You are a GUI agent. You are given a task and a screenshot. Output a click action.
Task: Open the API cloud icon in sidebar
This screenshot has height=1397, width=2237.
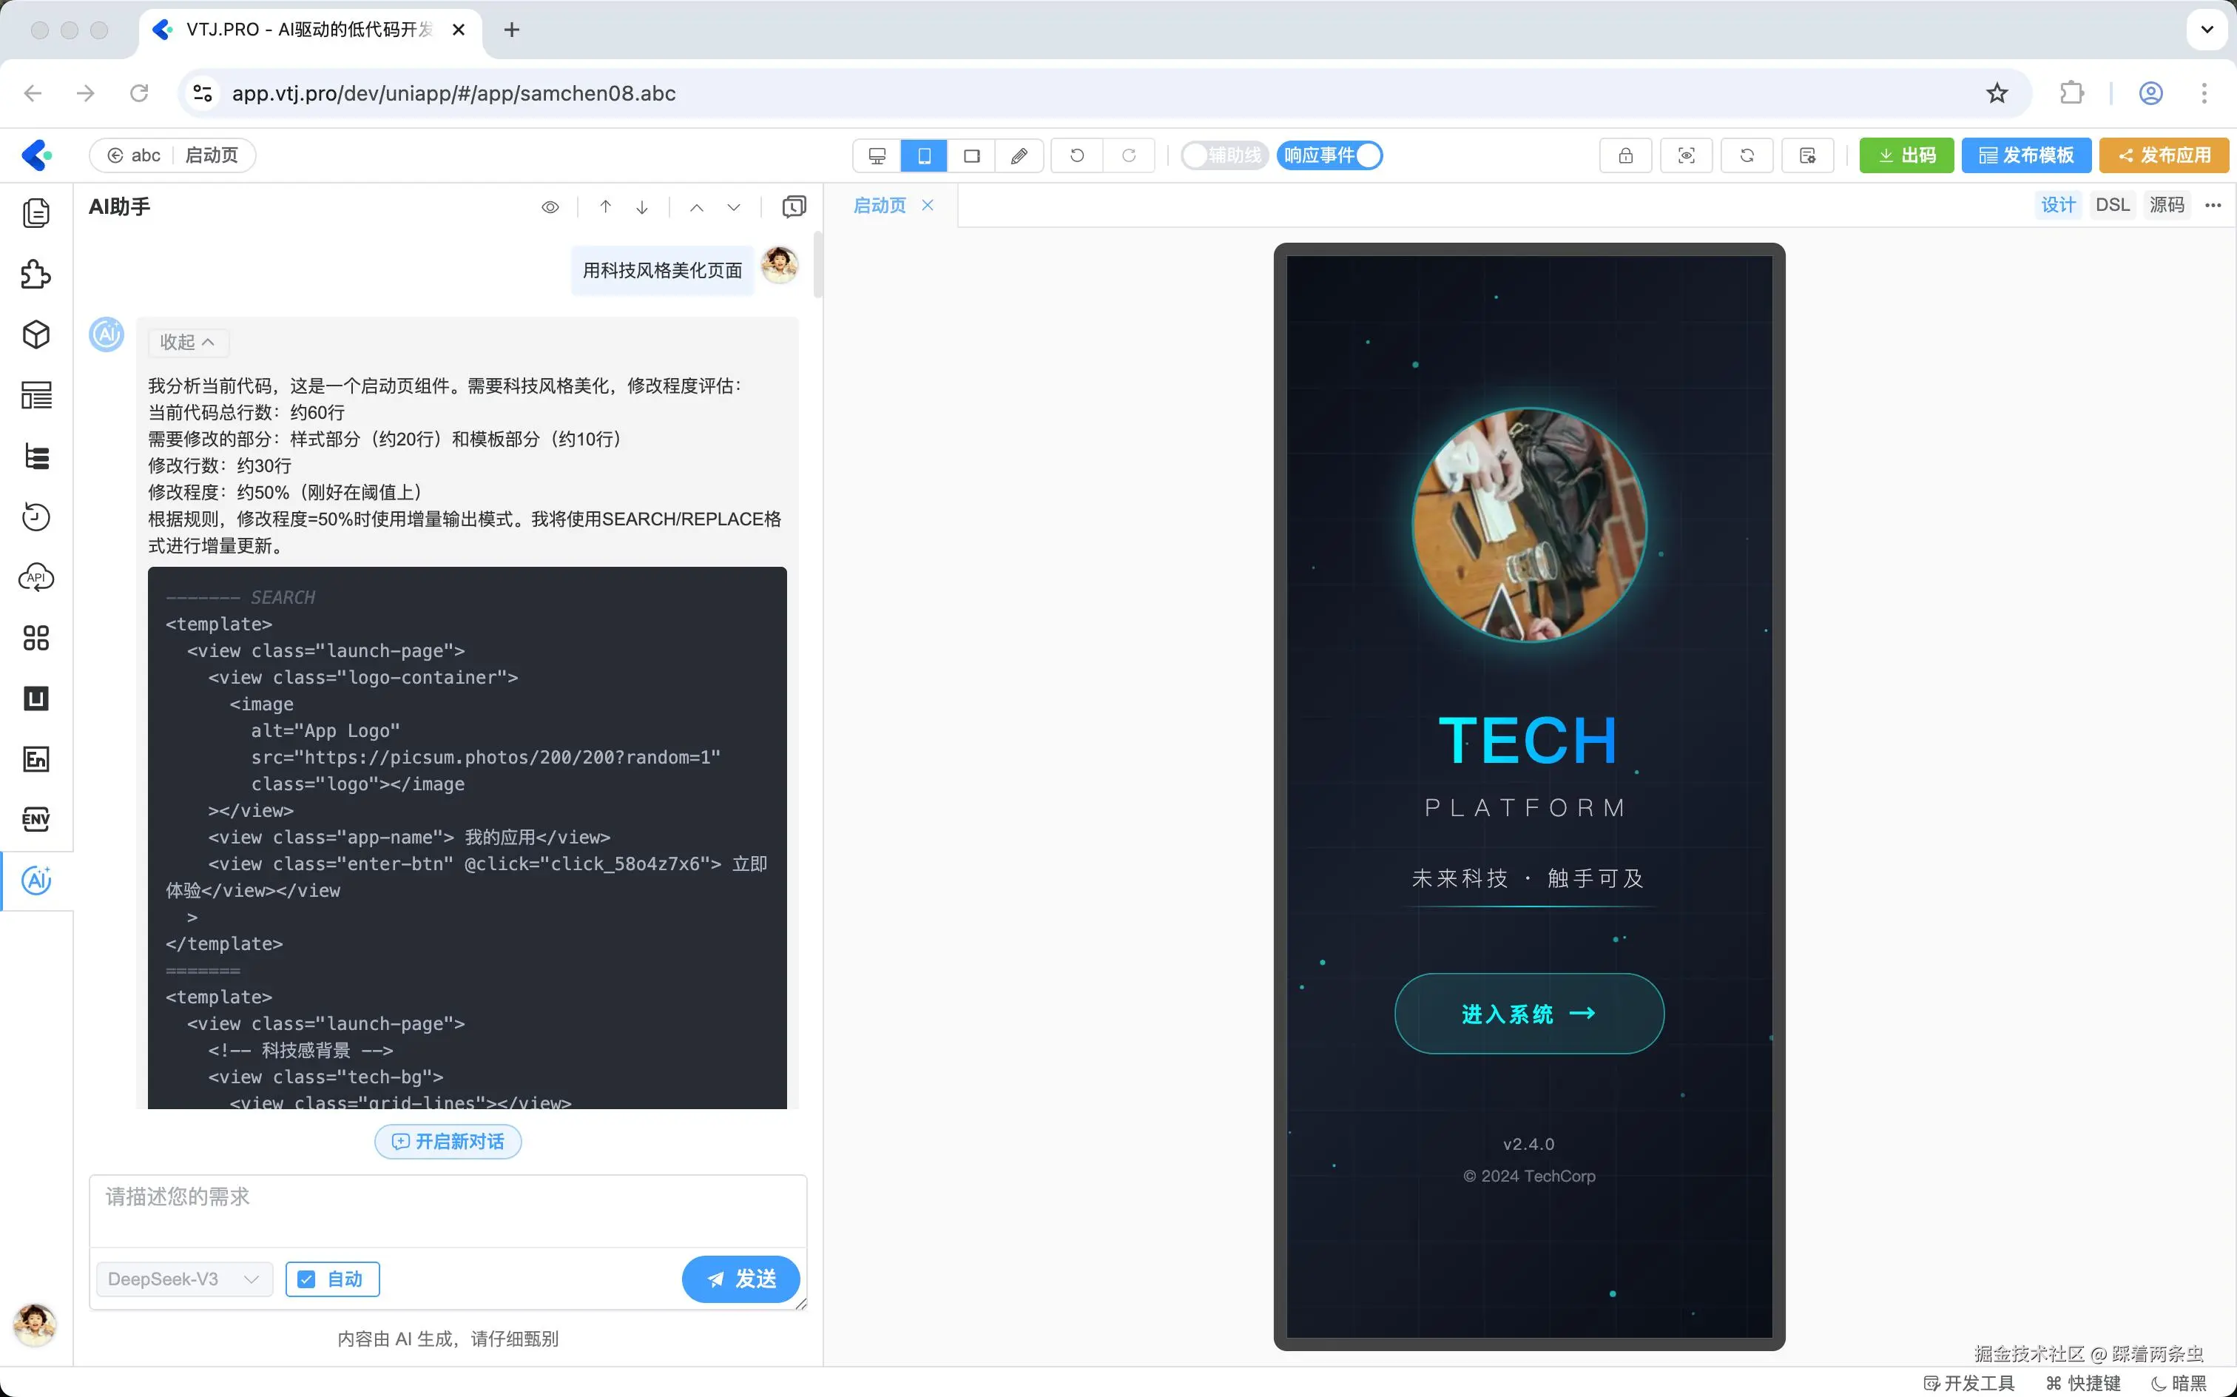pyautogui.click(x=36, y=577)
